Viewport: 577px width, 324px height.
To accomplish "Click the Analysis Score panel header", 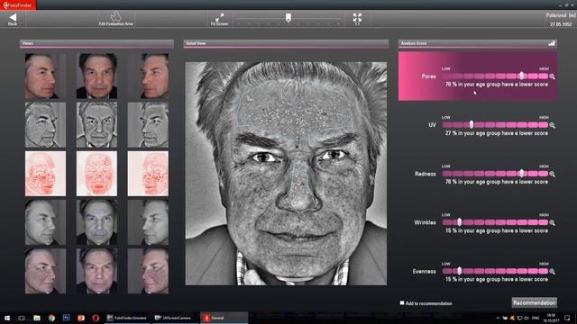I will coord(477,44).
